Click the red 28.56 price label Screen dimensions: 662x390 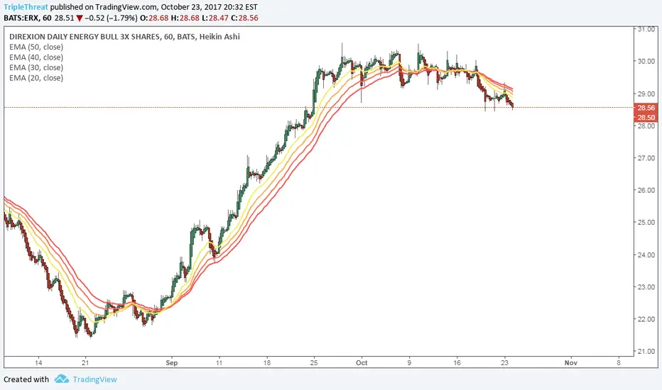click(646, 108)
